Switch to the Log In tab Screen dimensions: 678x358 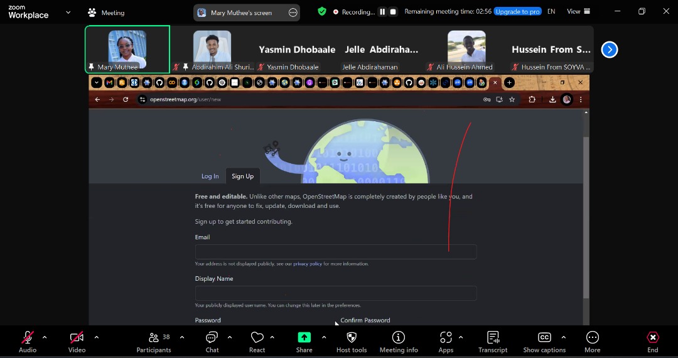(x=210, y=176)
